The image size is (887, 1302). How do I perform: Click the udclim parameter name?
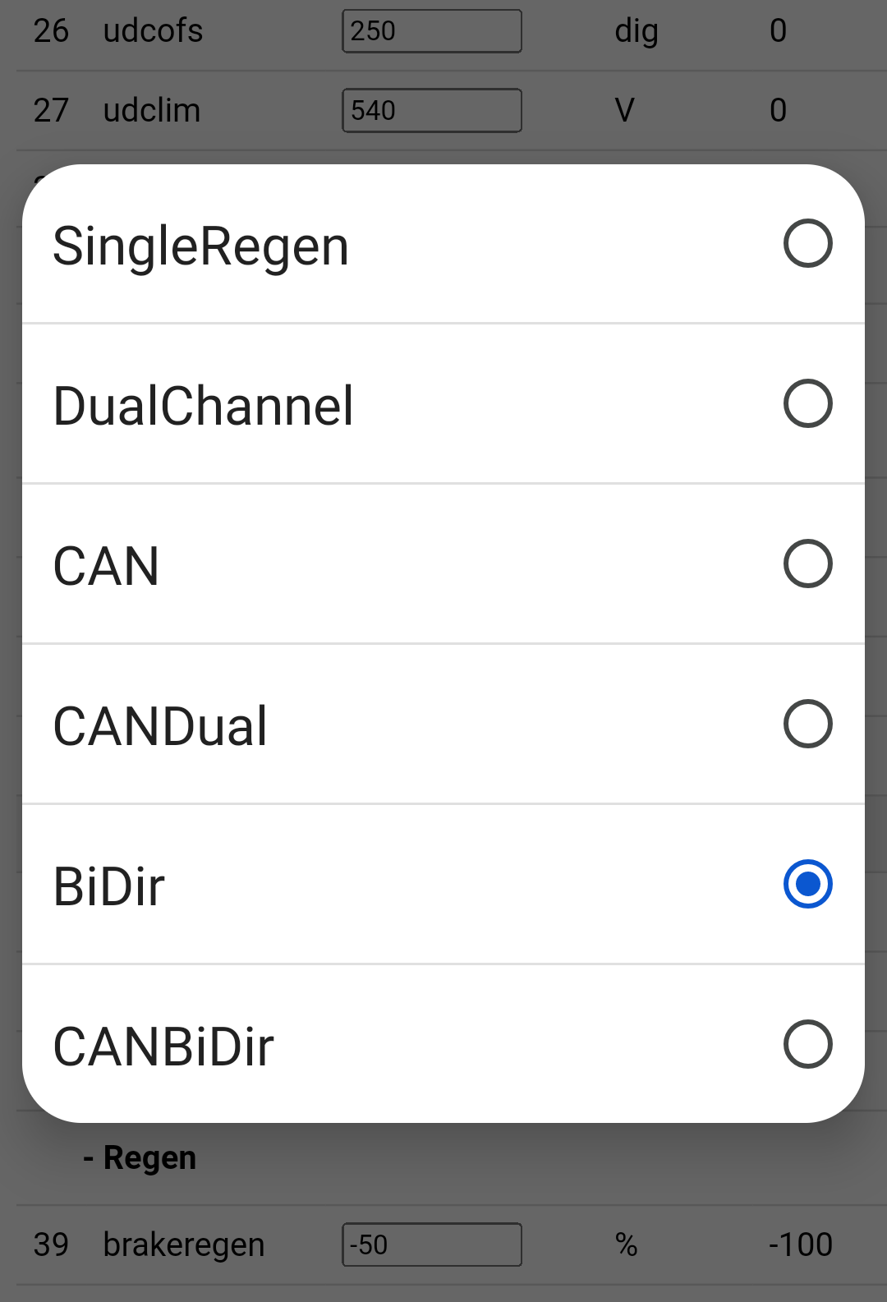(x=152, y=110)
